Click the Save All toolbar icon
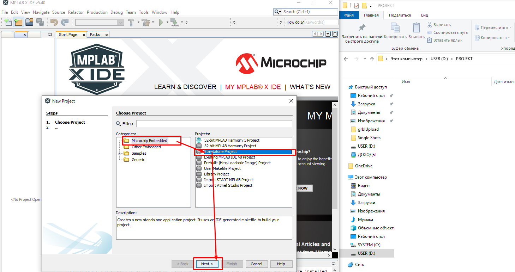The image size is (515, 272). pyautogui.click(x=40, y=22)
